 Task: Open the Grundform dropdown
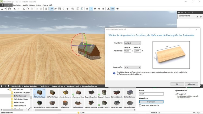[x=132, y=43]
